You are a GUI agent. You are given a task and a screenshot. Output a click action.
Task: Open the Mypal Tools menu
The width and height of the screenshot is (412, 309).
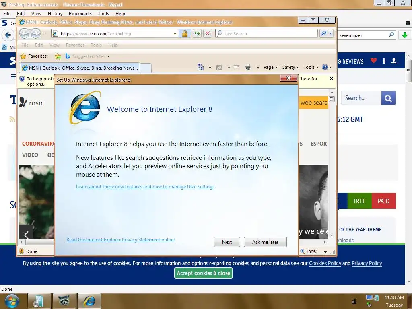pos(103,14)
